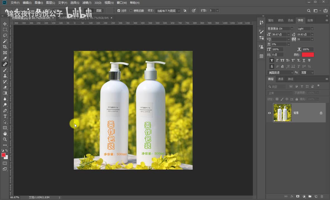Toggle the fi standard ligatures button
The height and width of the screenshot is (200, 330).
(272, 66)
